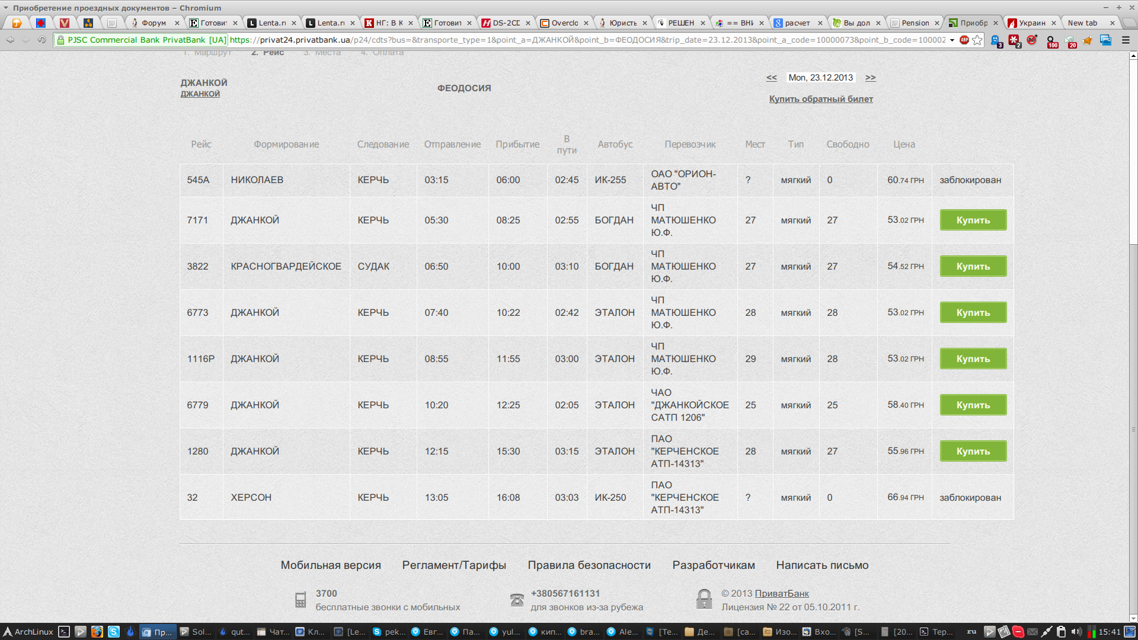The width and height of the screenshot is (1138, 640).
Task: Switch to the Pension tab
Action: click(x=915, y=23)
